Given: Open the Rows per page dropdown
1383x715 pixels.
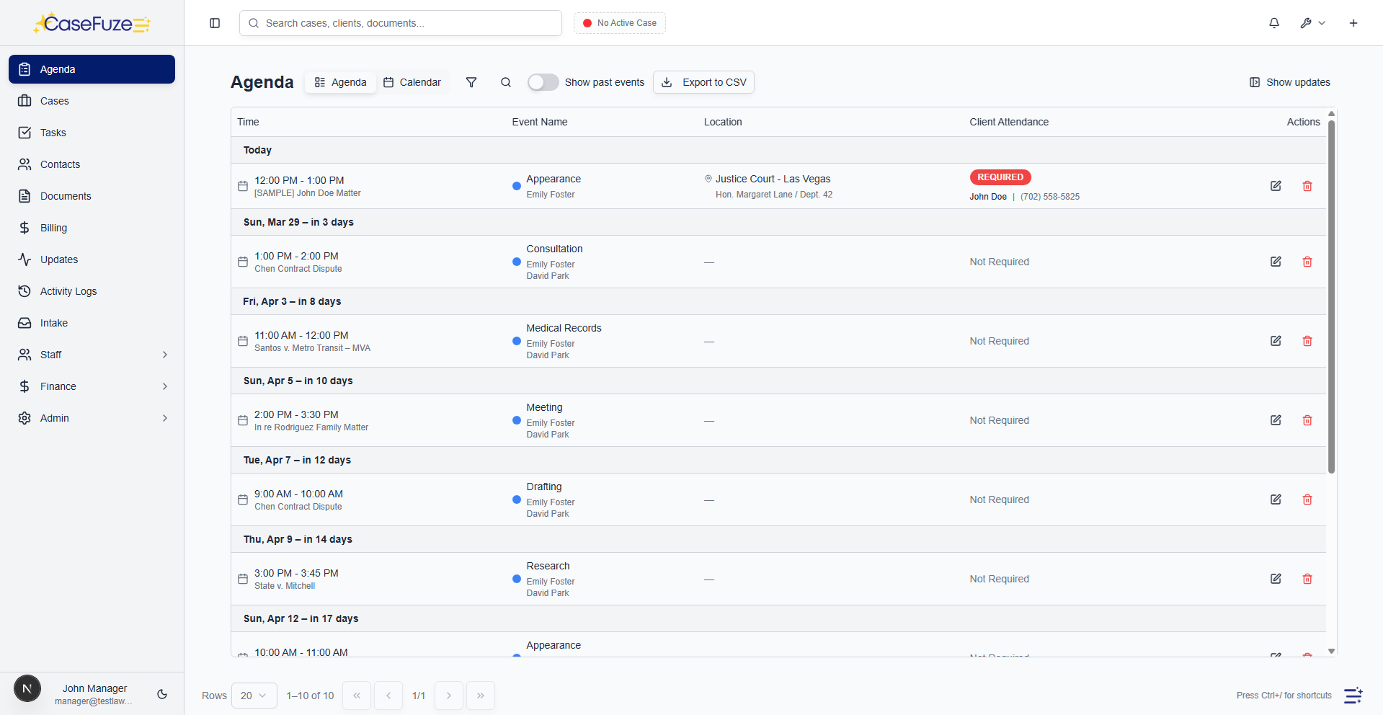Looking at the screenshot, I should pyautogui.click(x=254, y=696).
